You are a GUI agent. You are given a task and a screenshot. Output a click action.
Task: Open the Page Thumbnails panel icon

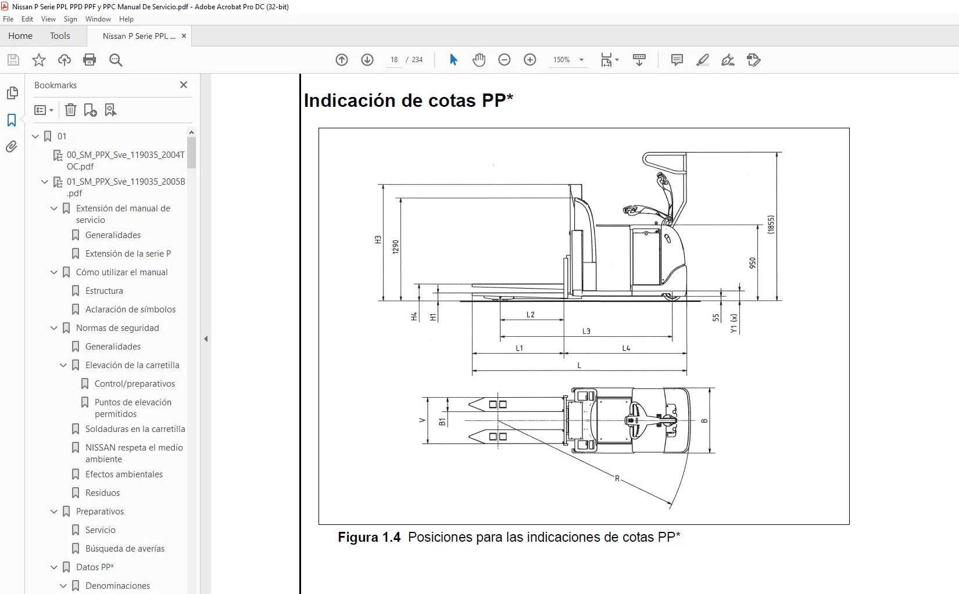click(12, 93)
